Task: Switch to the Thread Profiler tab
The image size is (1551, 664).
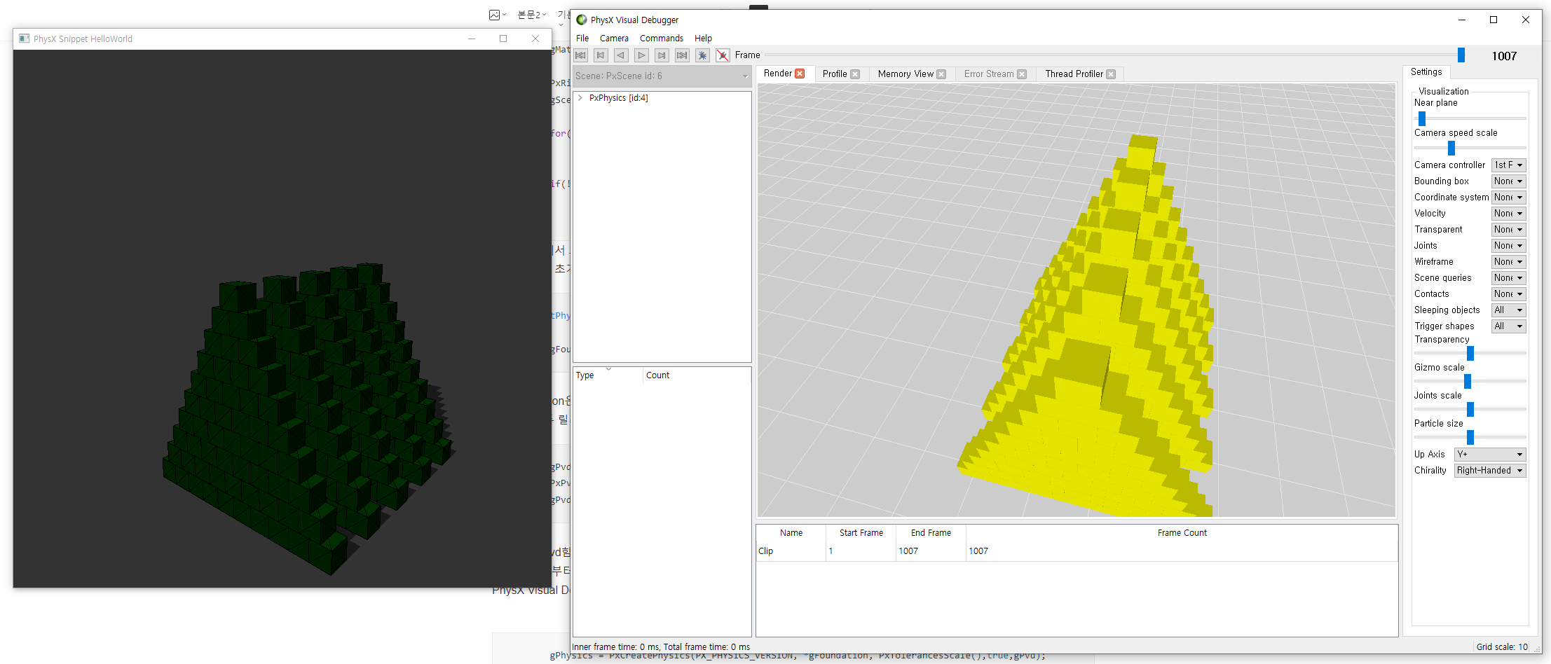Action: [x=1074, y=74]
